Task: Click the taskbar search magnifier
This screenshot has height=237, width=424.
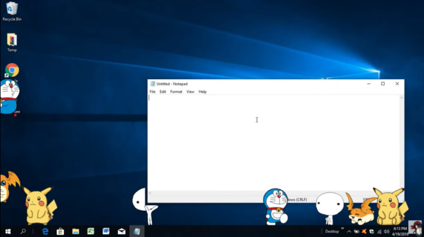Action: pyautogui.click(x=23, y=231)
